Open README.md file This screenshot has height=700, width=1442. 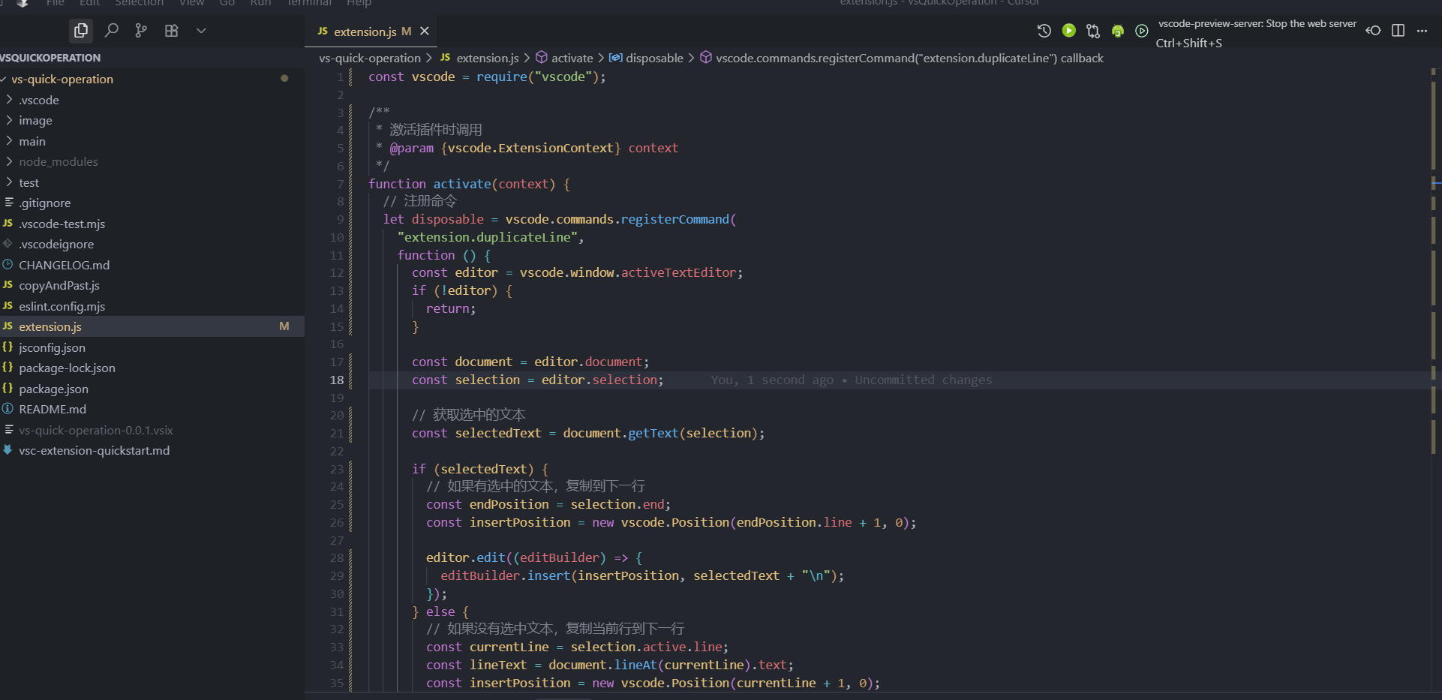152,409
